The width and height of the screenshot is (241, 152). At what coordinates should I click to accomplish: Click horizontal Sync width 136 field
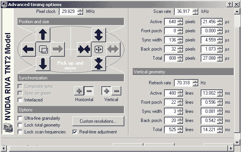pyautogui.click(x=171, y=40)
